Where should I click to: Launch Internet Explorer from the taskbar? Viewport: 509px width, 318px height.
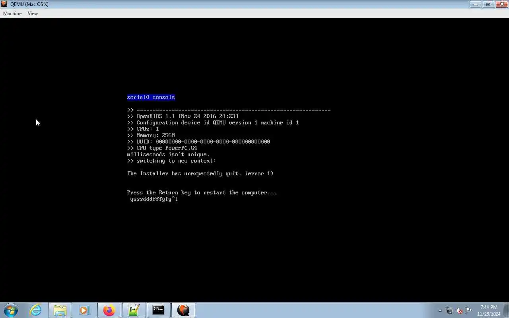click(x=36, y=310)
